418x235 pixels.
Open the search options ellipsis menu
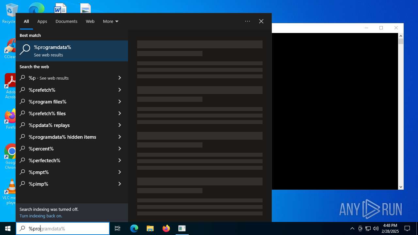pyautogui.click(x=248, y=21)
